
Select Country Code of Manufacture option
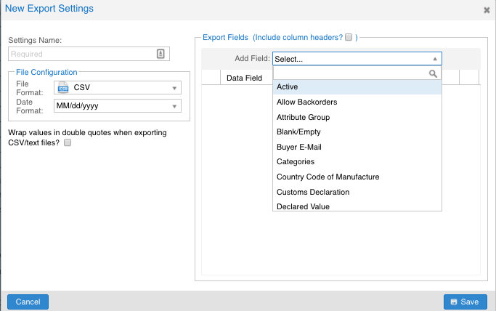pyautogui.click(x=357, y=177)
